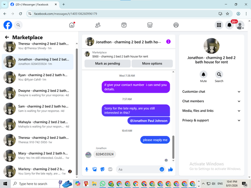Screen dimensions: 251x188
Task: Click Mark as pending button
Action: pos(107,64)
